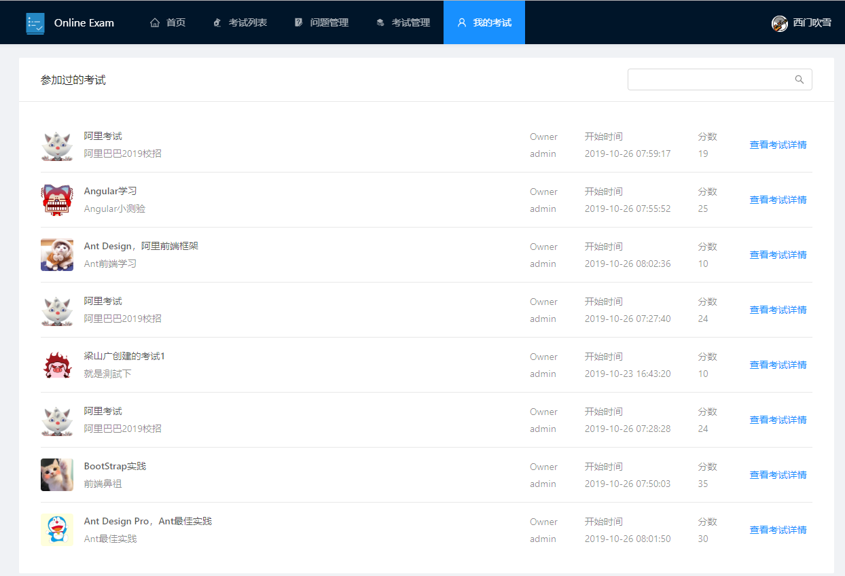Viewport: 845px width, 576px height.
Task: Click the icon beside 考试管理
Action: point(380,22)
